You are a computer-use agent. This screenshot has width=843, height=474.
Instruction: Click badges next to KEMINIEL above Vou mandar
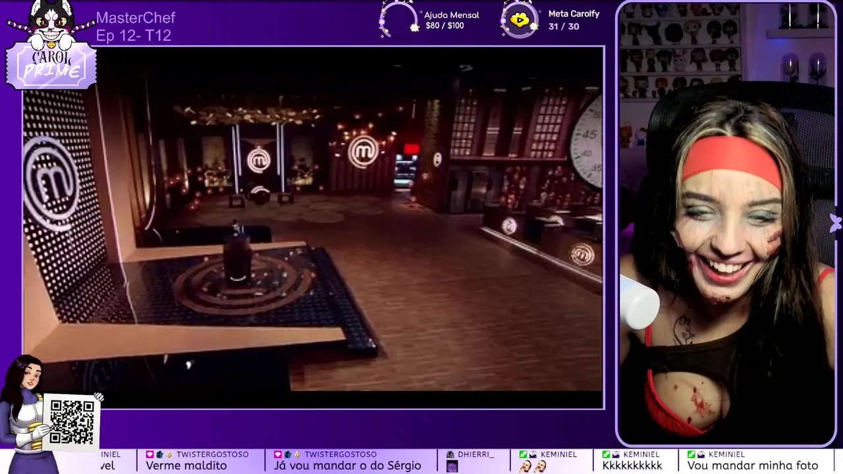[x=696, y=454]
